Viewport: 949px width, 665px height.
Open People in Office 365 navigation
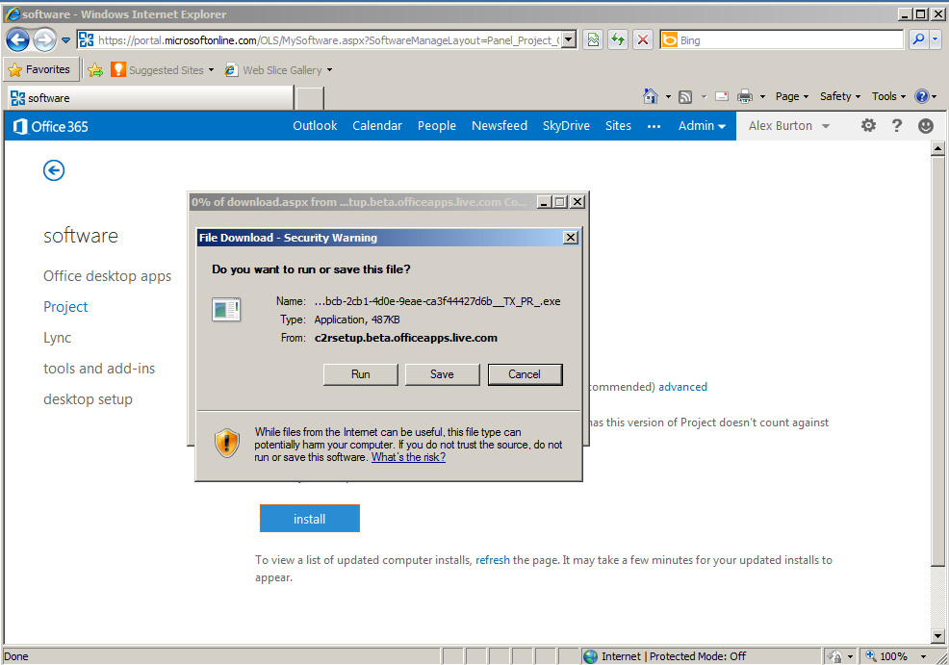437,126
